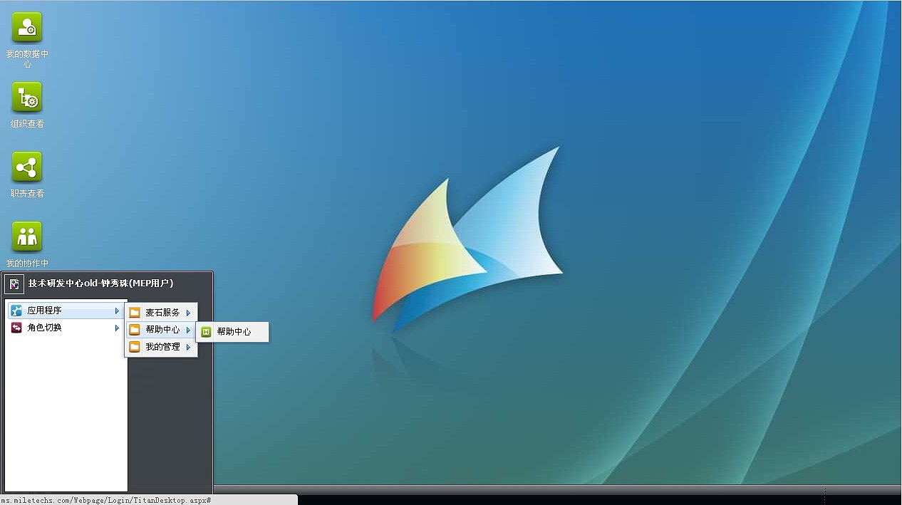The image size is (902, 505).
Task: Expand the 麦石服务 submenu arrow
Action: point(188,313)
